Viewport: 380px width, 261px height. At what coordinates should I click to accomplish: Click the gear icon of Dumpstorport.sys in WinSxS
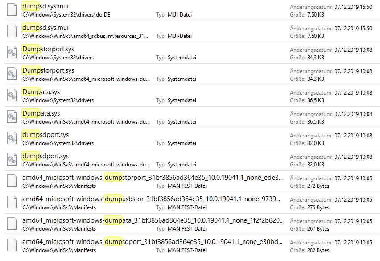[12, 74]
